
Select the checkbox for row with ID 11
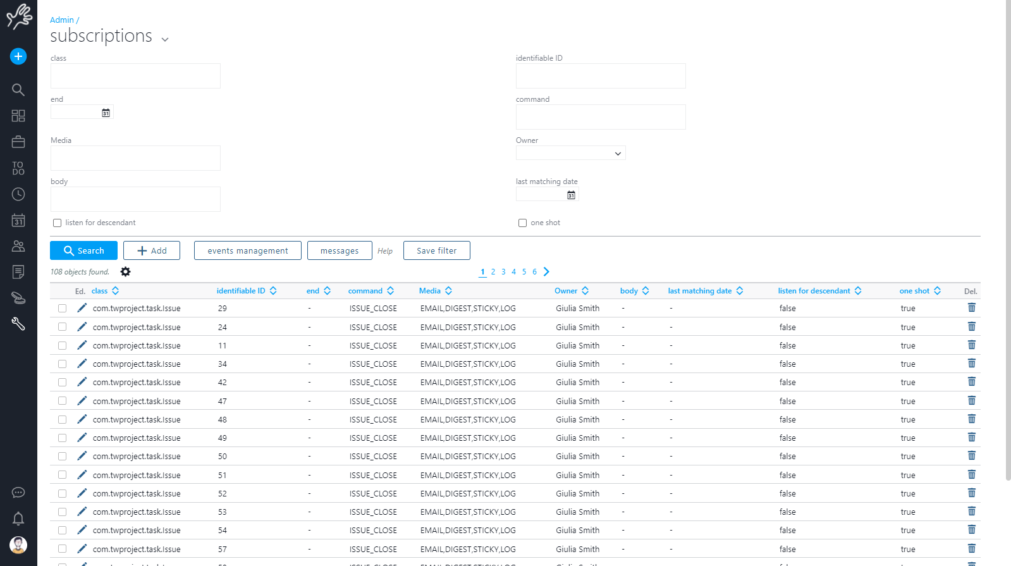pos(62,345)
